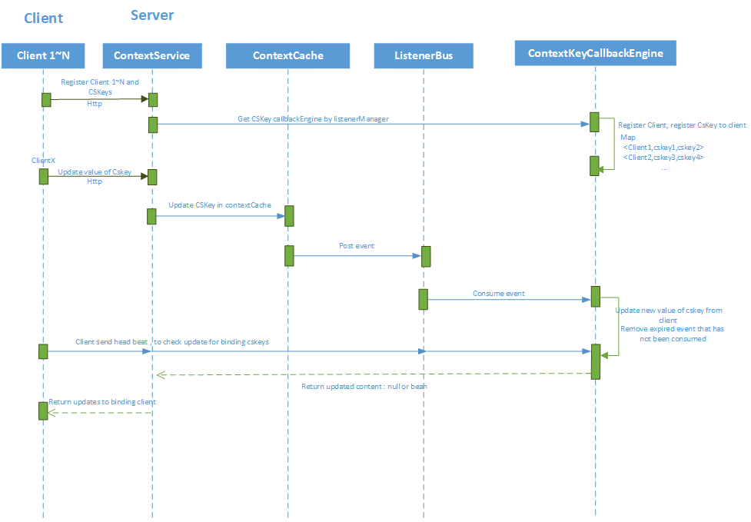
Task: Select the ContextService lifeline header
Action: pyautogui.click(x=151, y=55)
